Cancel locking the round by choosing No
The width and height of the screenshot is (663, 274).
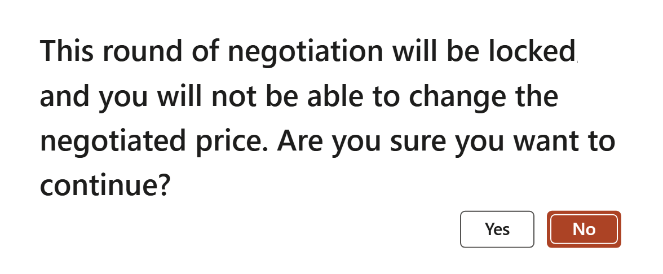tap(584, 229)
